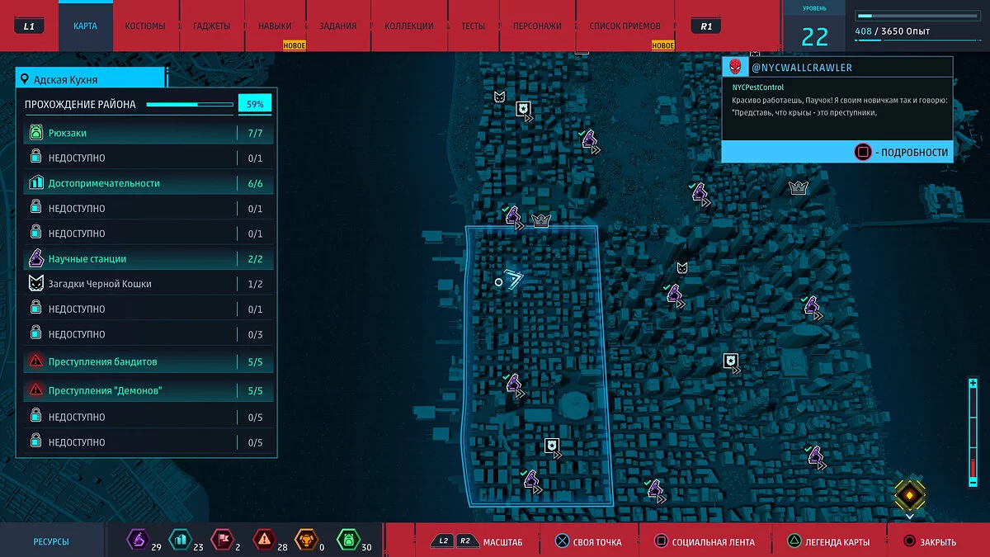
Task: Click the topmost black cat map marker
Action: pos(499,97)
